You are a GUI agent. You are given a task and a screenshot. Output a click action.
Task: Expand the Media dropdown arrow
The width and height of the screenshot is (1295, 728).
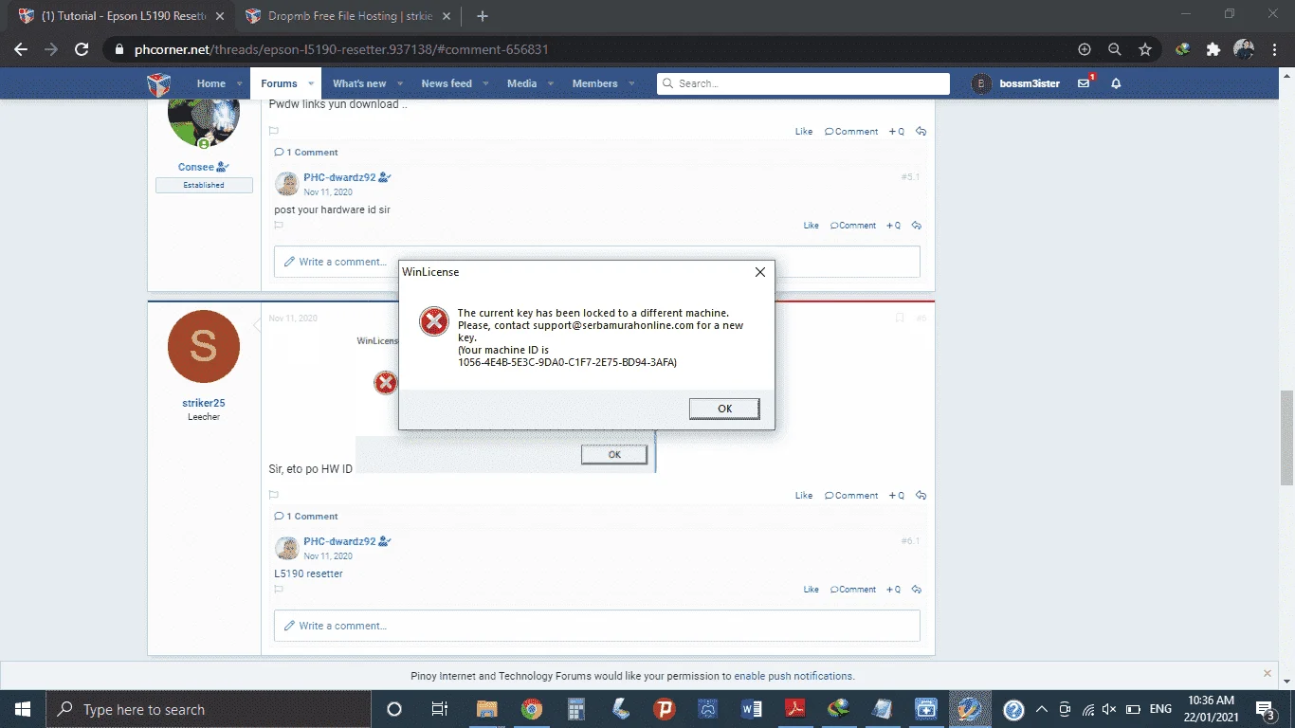click(x=551, y=83)
